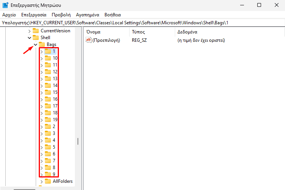This screenshot has height=190, width=285.
Task: Expand key 12 chevron
Action: click(42, 72)
